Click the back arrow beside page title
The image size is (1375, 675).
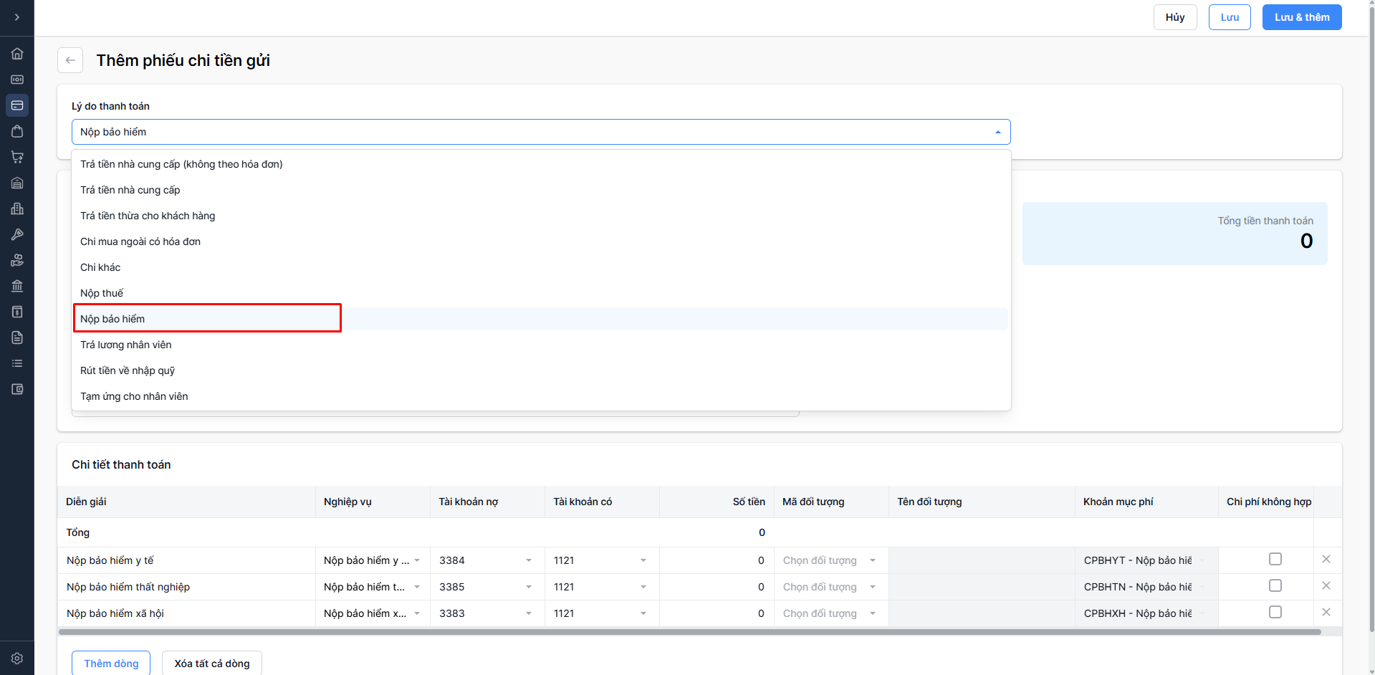[70, 60]
